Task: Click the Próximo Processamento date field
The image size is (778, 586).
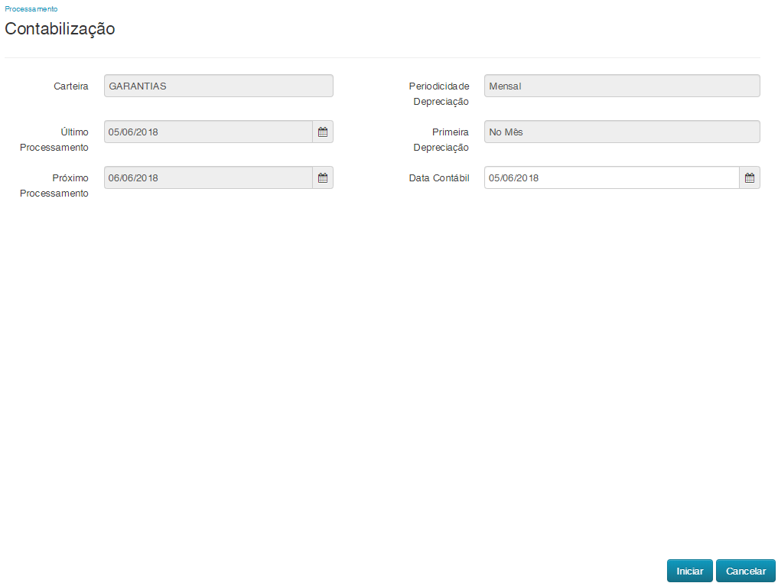Action: (x=208, y=177)
